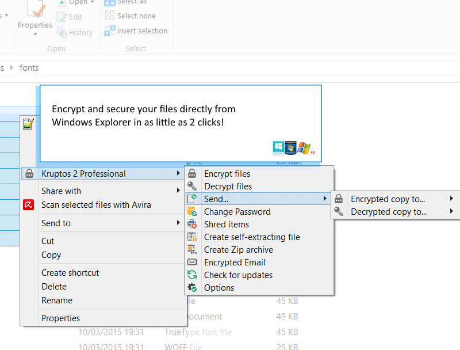Click the red Avira icon
Screen dimensions: 460x350
(29, 205)
